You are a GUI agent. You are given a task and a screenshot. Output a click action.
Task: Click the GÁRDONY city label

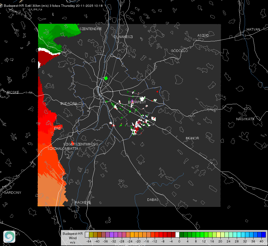tap(13, 193)
